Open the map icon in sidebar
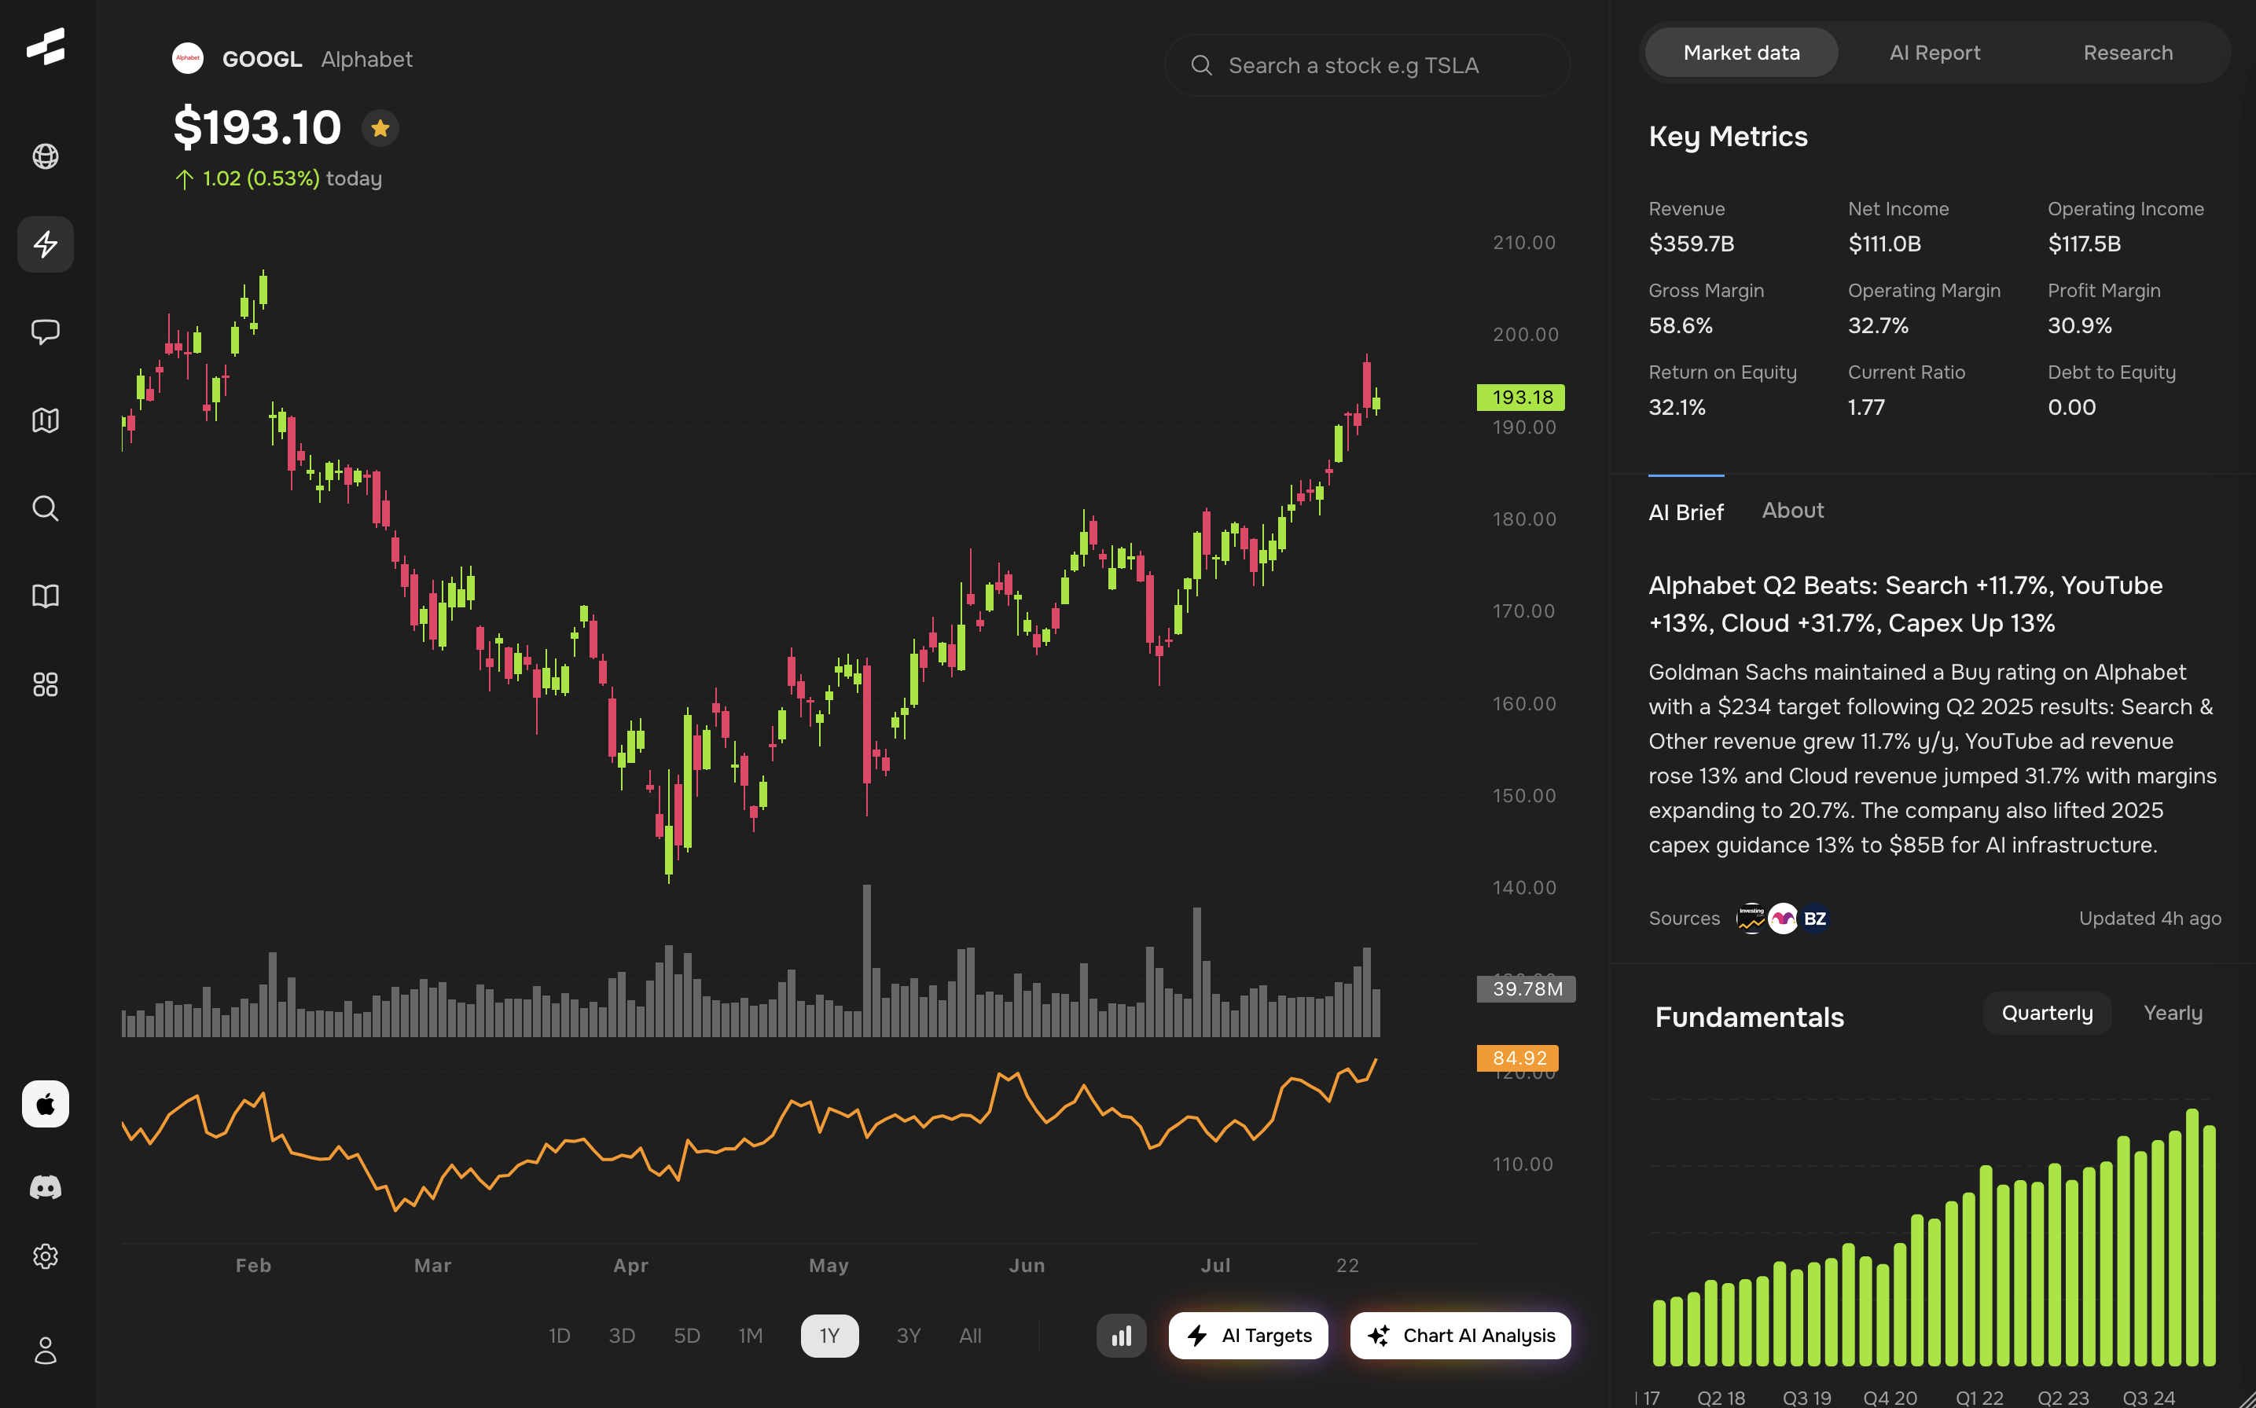2256x1408 pixels. click(46, 420)
